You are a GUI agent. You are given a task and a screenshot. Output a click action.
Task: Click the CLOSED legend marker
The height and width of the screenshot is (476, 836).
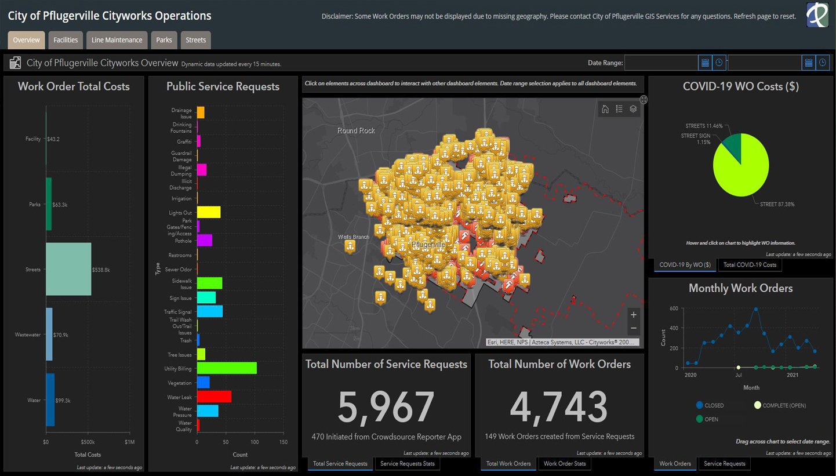tap(699, 405)
